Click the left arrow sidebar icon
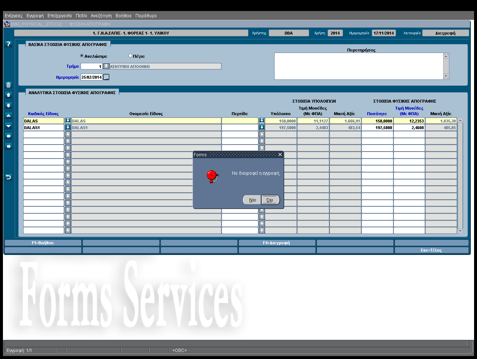This screenshot has width=477, height=359. pyautogui.click(x=8, y=136)
